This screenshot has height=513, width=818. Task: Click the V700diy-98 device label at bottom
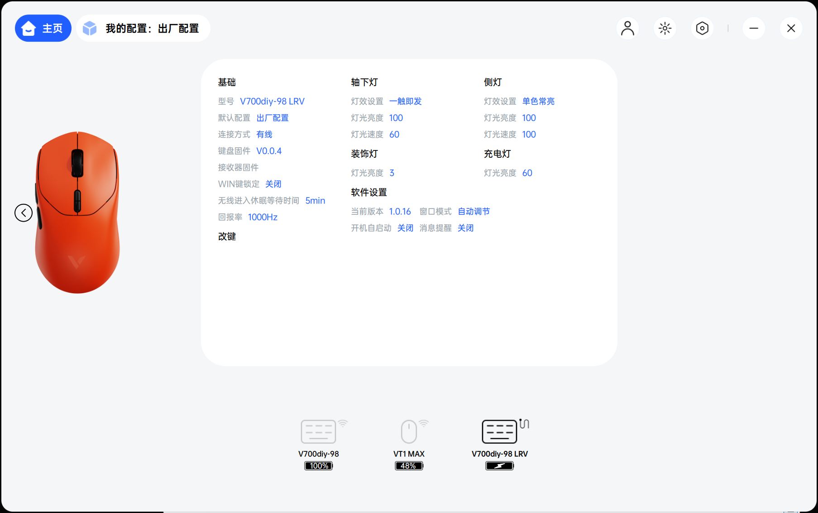tap(319, 454)
